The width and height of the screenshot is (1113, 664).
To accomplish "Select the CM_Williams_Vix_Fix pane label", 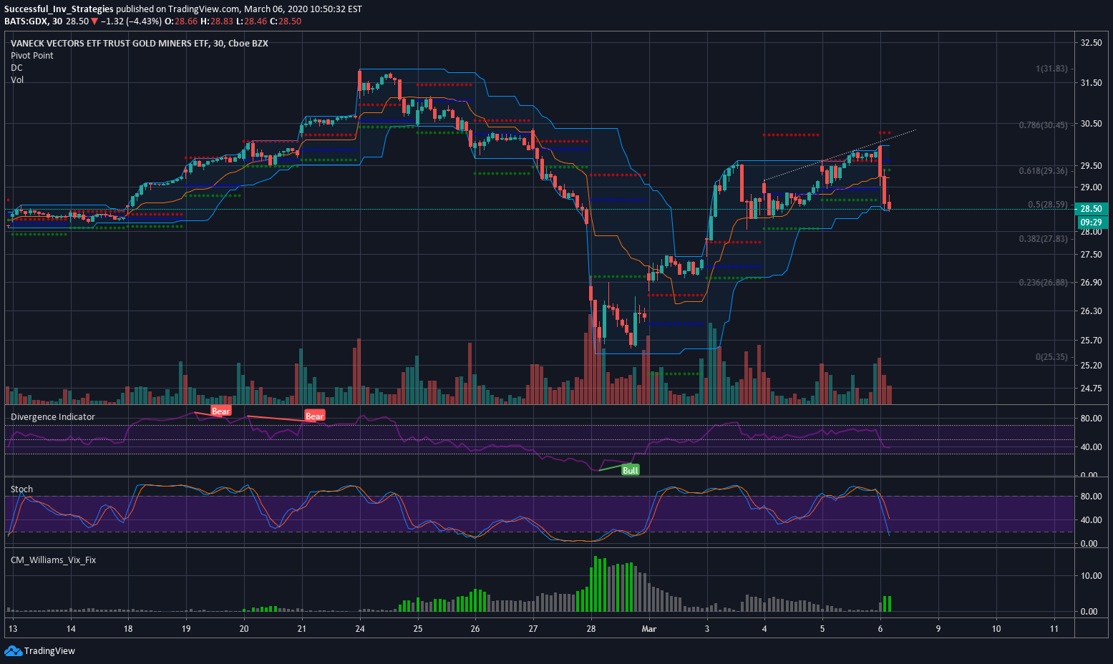I will [53, 560].
